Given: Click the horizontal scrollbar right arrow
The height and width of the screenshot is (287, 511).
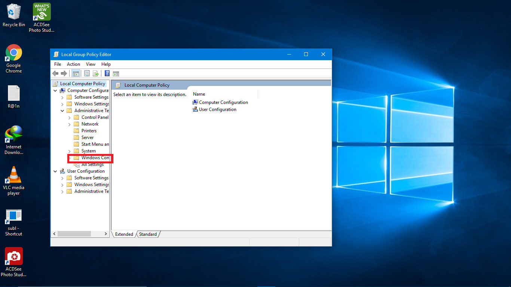Looking at the screenshot, I should [x=105, y=234].
